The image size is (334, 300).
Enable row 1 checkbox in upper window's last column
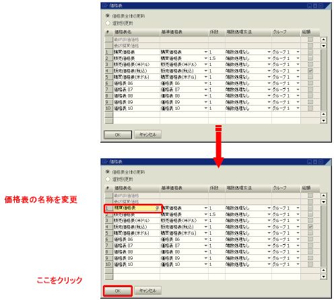pos(310,52)
